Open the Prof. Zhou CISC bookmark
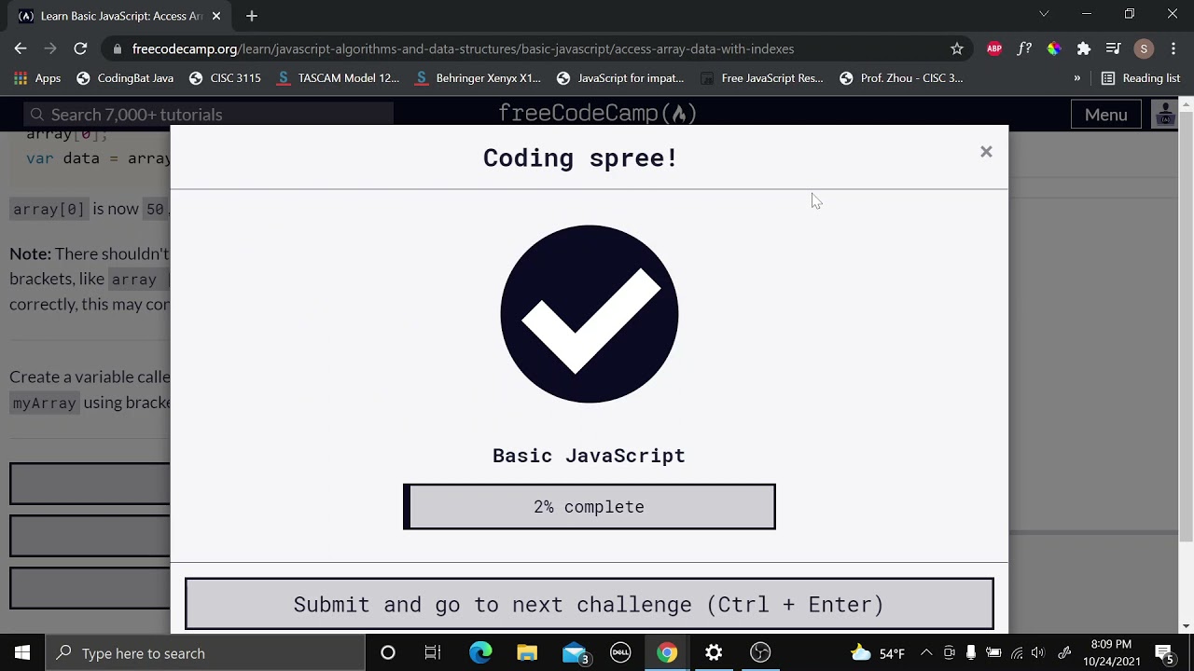This screenshot has height=671, width=1194. coord(901,78)
